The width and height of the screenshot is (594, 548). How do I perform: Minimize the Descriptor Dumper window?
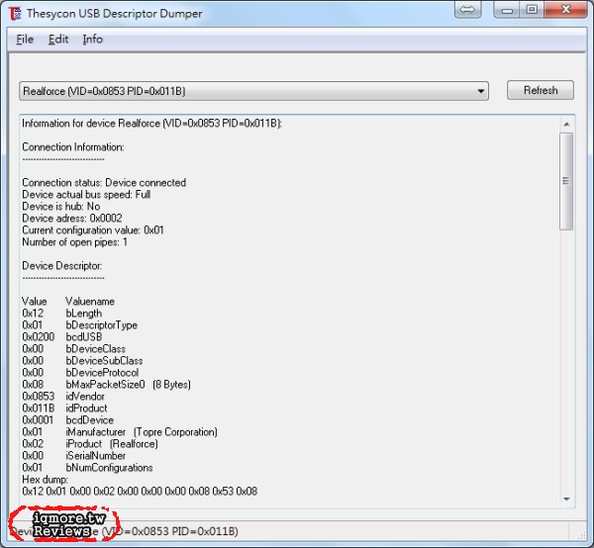tap(507, 10)
